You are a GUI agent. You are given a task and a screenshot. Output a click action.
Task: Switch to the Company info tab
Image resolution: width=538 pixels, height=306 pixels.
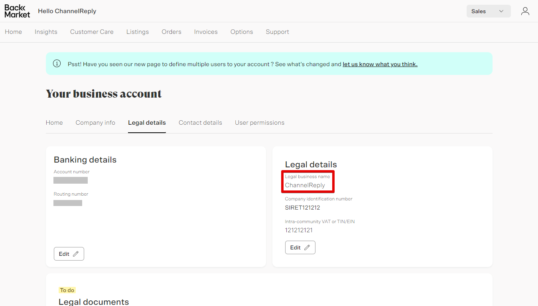click(95, 123)
